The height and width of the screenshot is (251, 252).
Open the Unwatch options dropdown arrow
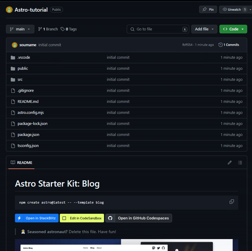(250, 10)
